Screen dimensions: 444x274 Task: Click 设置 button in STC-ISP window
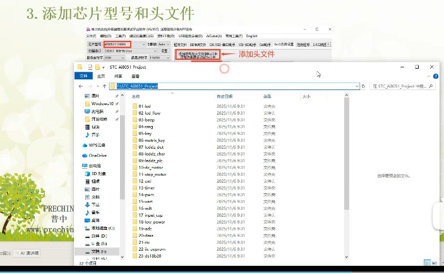click(x=164, y=51)
